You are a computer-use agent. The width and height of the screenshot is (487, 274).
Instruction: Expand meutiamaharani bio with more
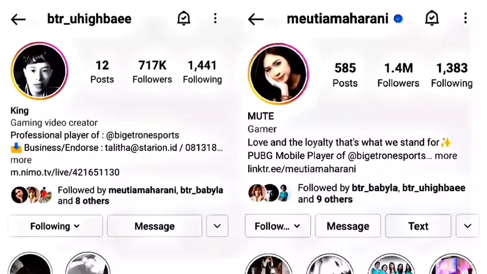(x=446, y=155)
